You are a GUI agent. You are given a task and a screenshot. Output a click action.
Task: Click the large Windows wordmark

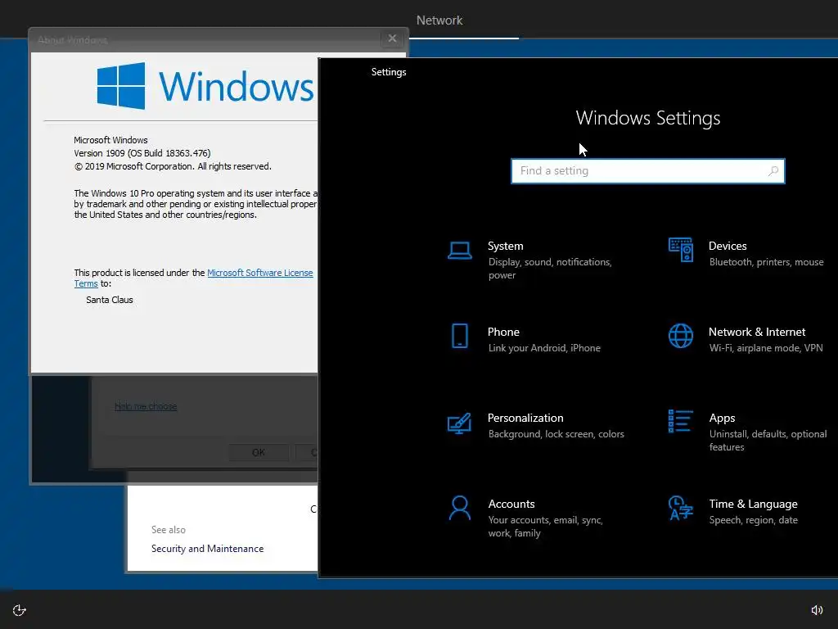(236, 87)
